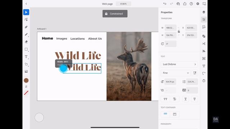Select the Type tool
This screenshot has height=129, width=230.
(26, 57)
